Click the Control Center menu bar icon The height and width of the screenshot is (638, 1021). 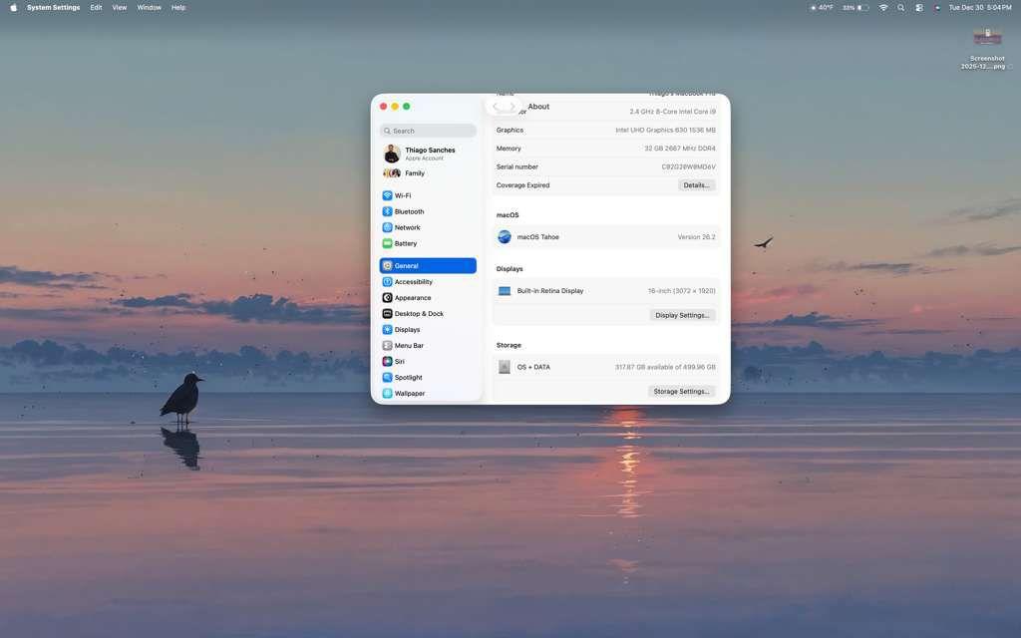pyautogui.click(x=919, y=7)
